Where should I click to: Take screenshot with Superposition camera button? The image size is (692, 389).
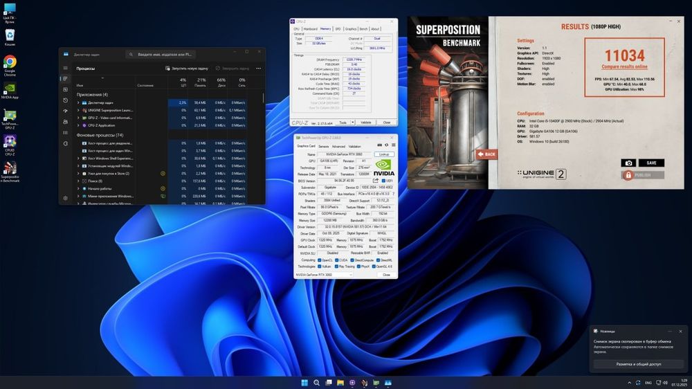[628, 163]
